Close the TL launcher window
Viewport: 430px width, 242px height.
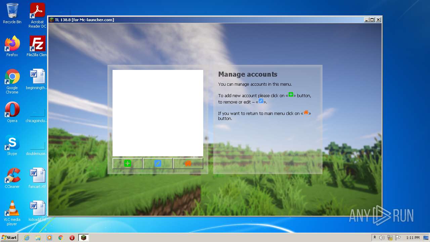click(x=378, y=20)
